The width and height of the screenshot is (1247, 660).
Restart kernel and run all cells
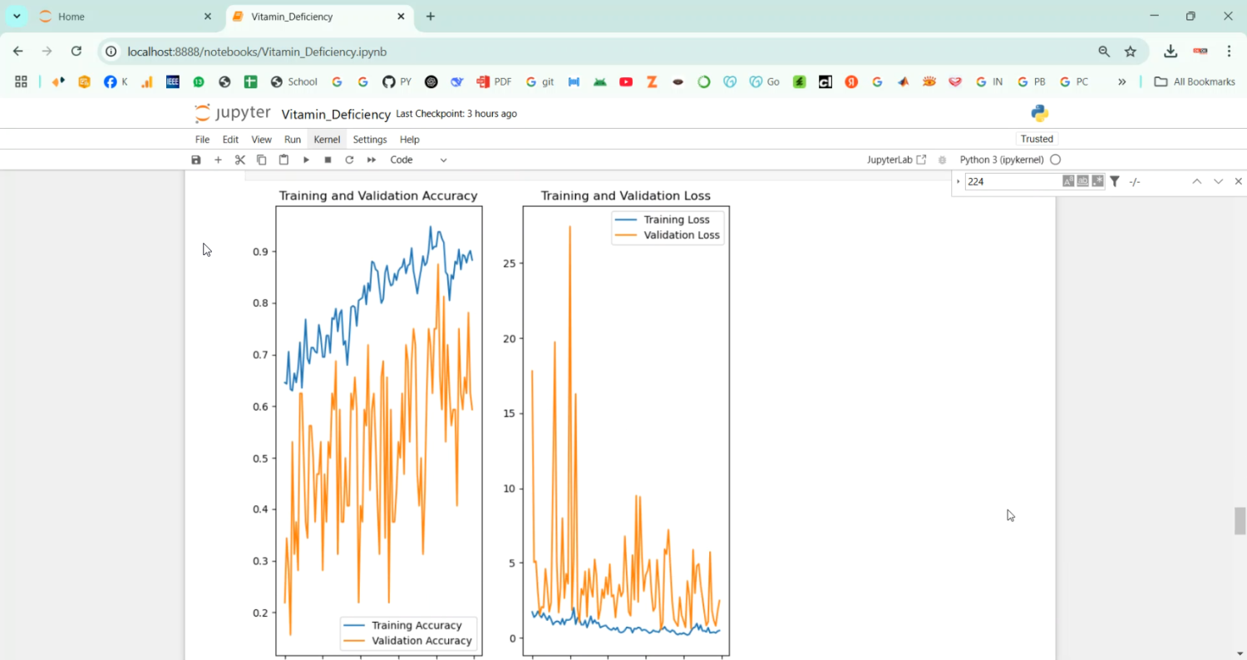[372, 160]
